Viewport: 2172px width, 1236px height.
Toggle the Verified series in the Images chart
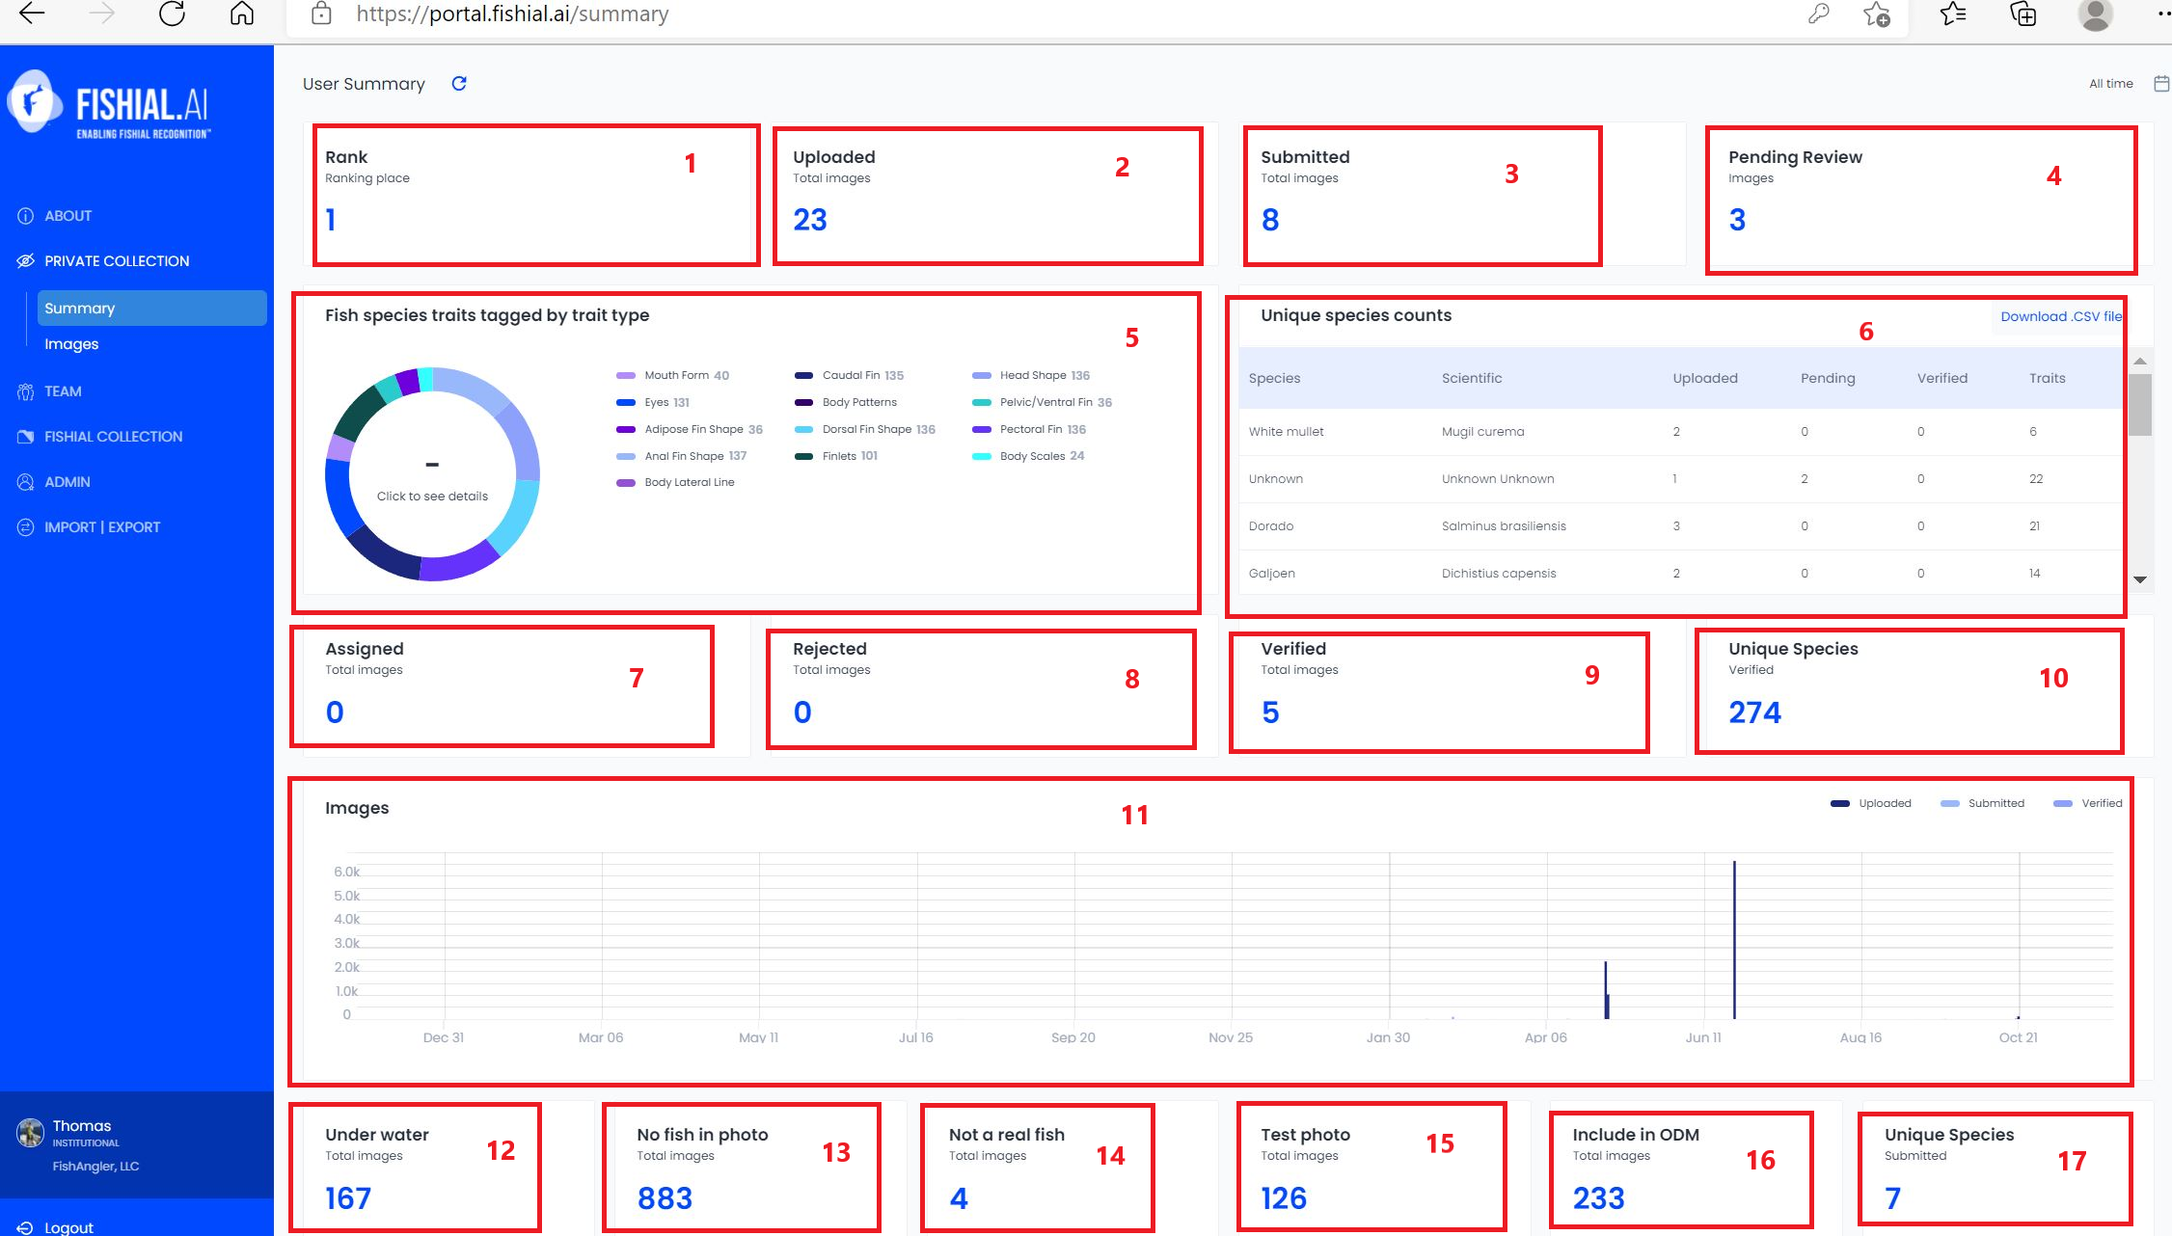tap(2086, 802)
